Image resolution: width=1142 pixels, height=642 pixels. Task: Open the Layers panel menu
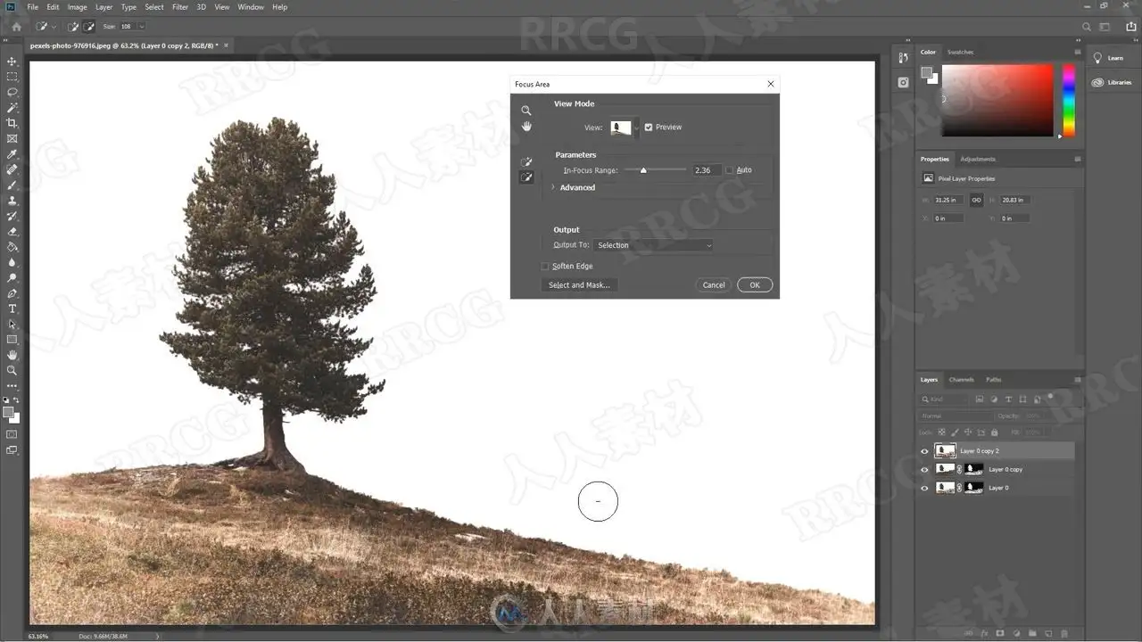(1078, 380)
